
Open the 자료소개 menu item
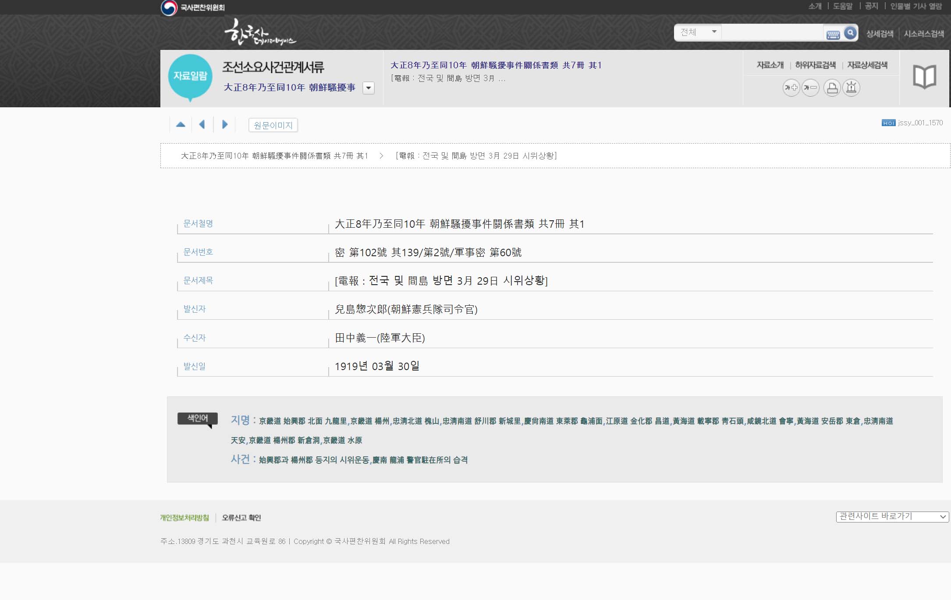click(x=770, y=65)
